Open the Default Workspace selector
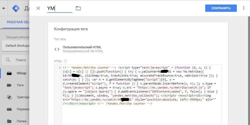Viewport: 250px width, 125px height. pos(15,45)
